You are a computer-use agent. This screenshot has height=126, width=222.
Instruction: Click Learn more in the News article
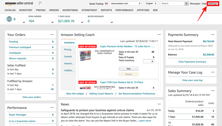click(145, 121)
